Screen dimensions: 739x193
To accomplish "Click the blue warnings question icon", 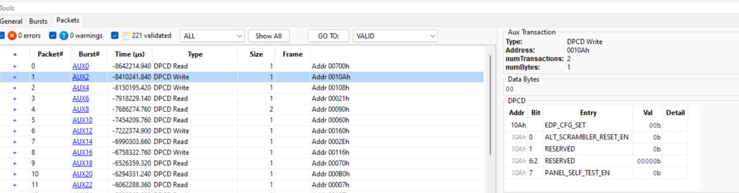I will point(64,36).
